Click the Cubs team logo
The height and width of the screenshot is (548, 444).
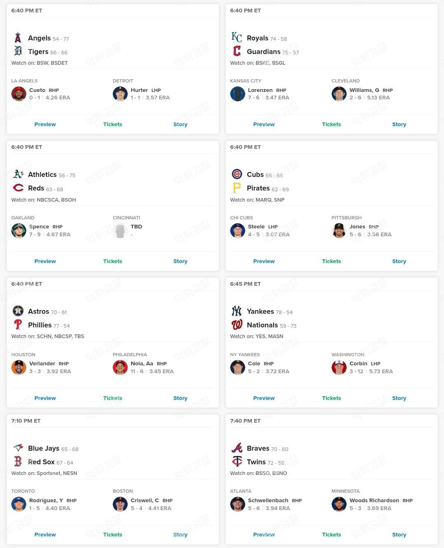click(x=237, y=174)
